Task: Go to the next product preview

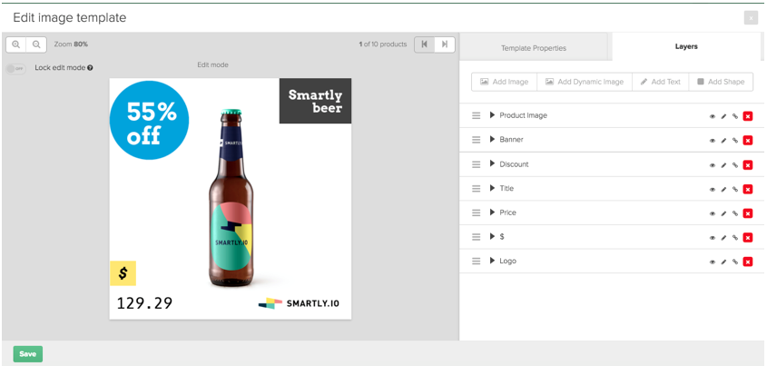Action: [445, 45]
